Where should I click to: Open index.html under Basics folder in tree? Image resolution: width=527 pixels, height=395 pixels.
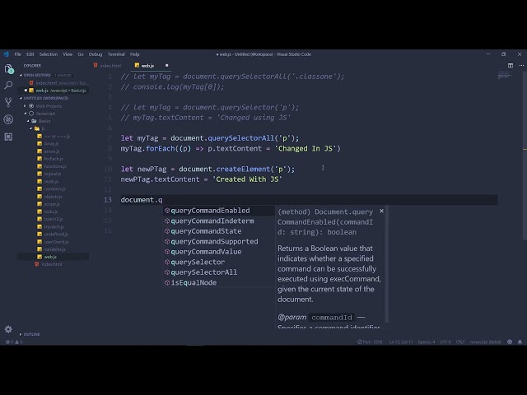pyautogui.click(x=54, y=264)
